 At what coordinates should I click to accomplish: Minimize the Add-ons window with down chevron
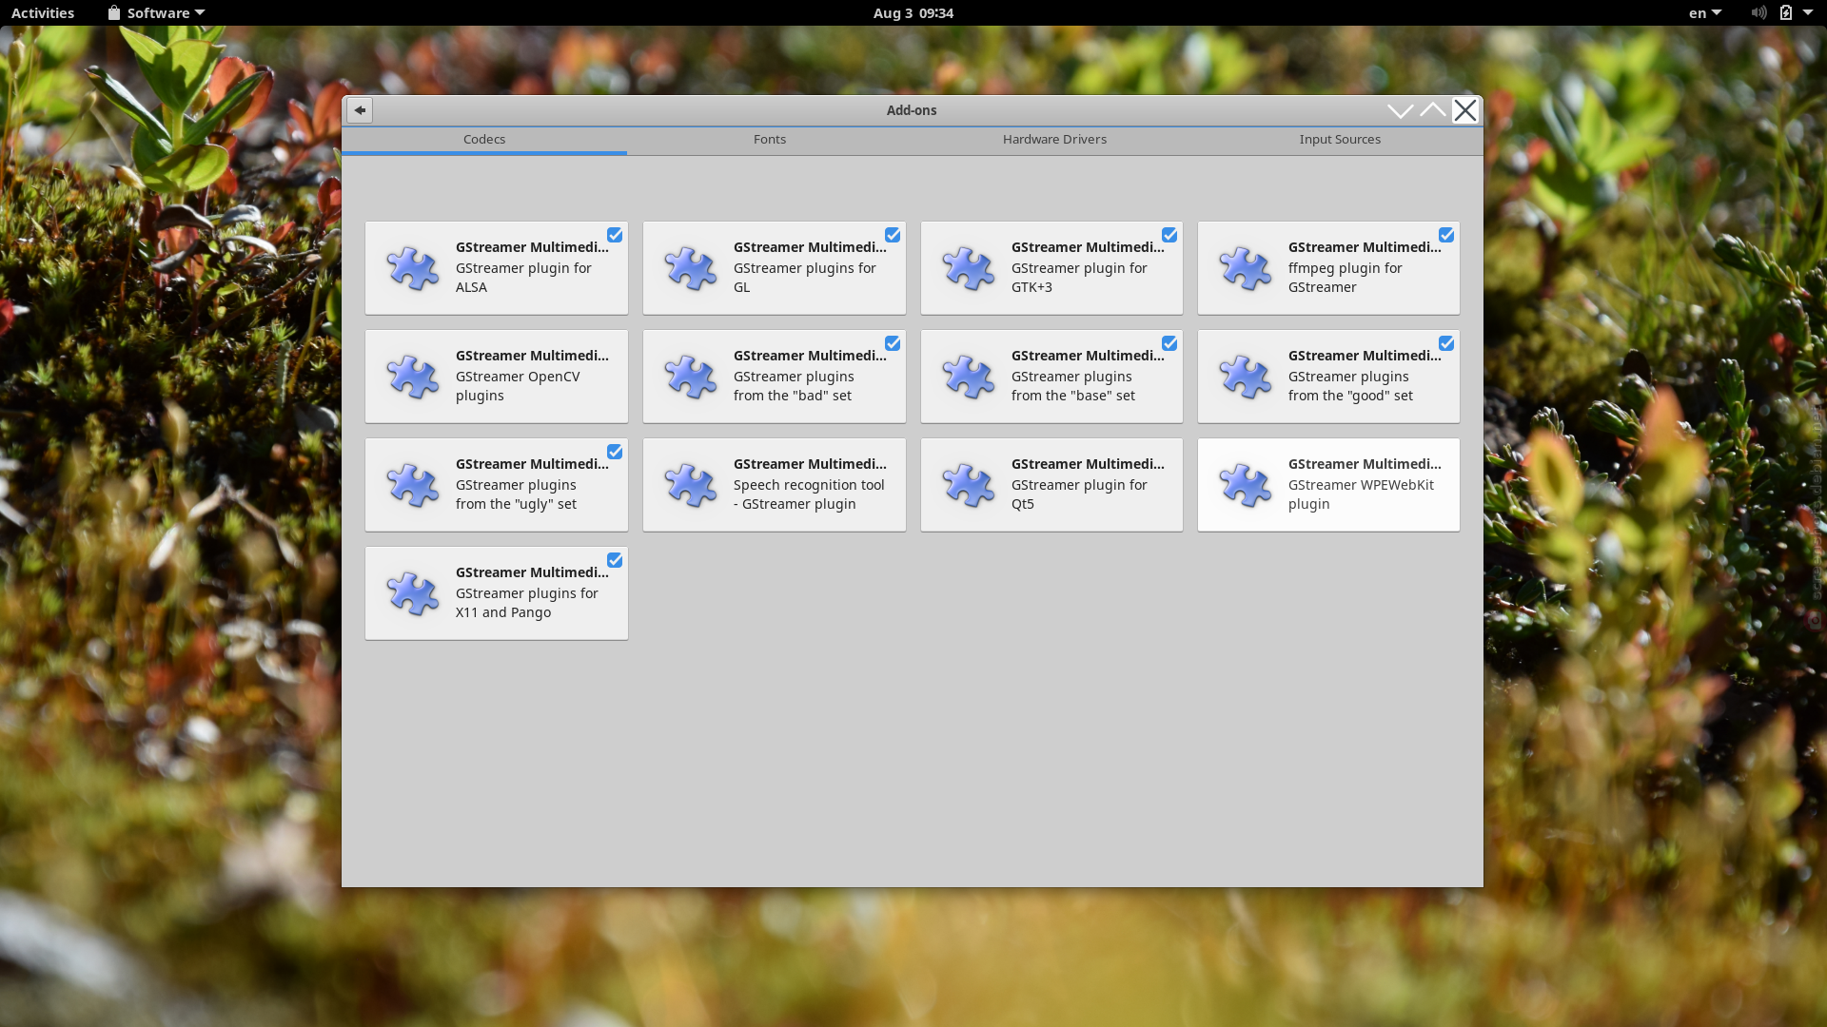(1400, 110)
